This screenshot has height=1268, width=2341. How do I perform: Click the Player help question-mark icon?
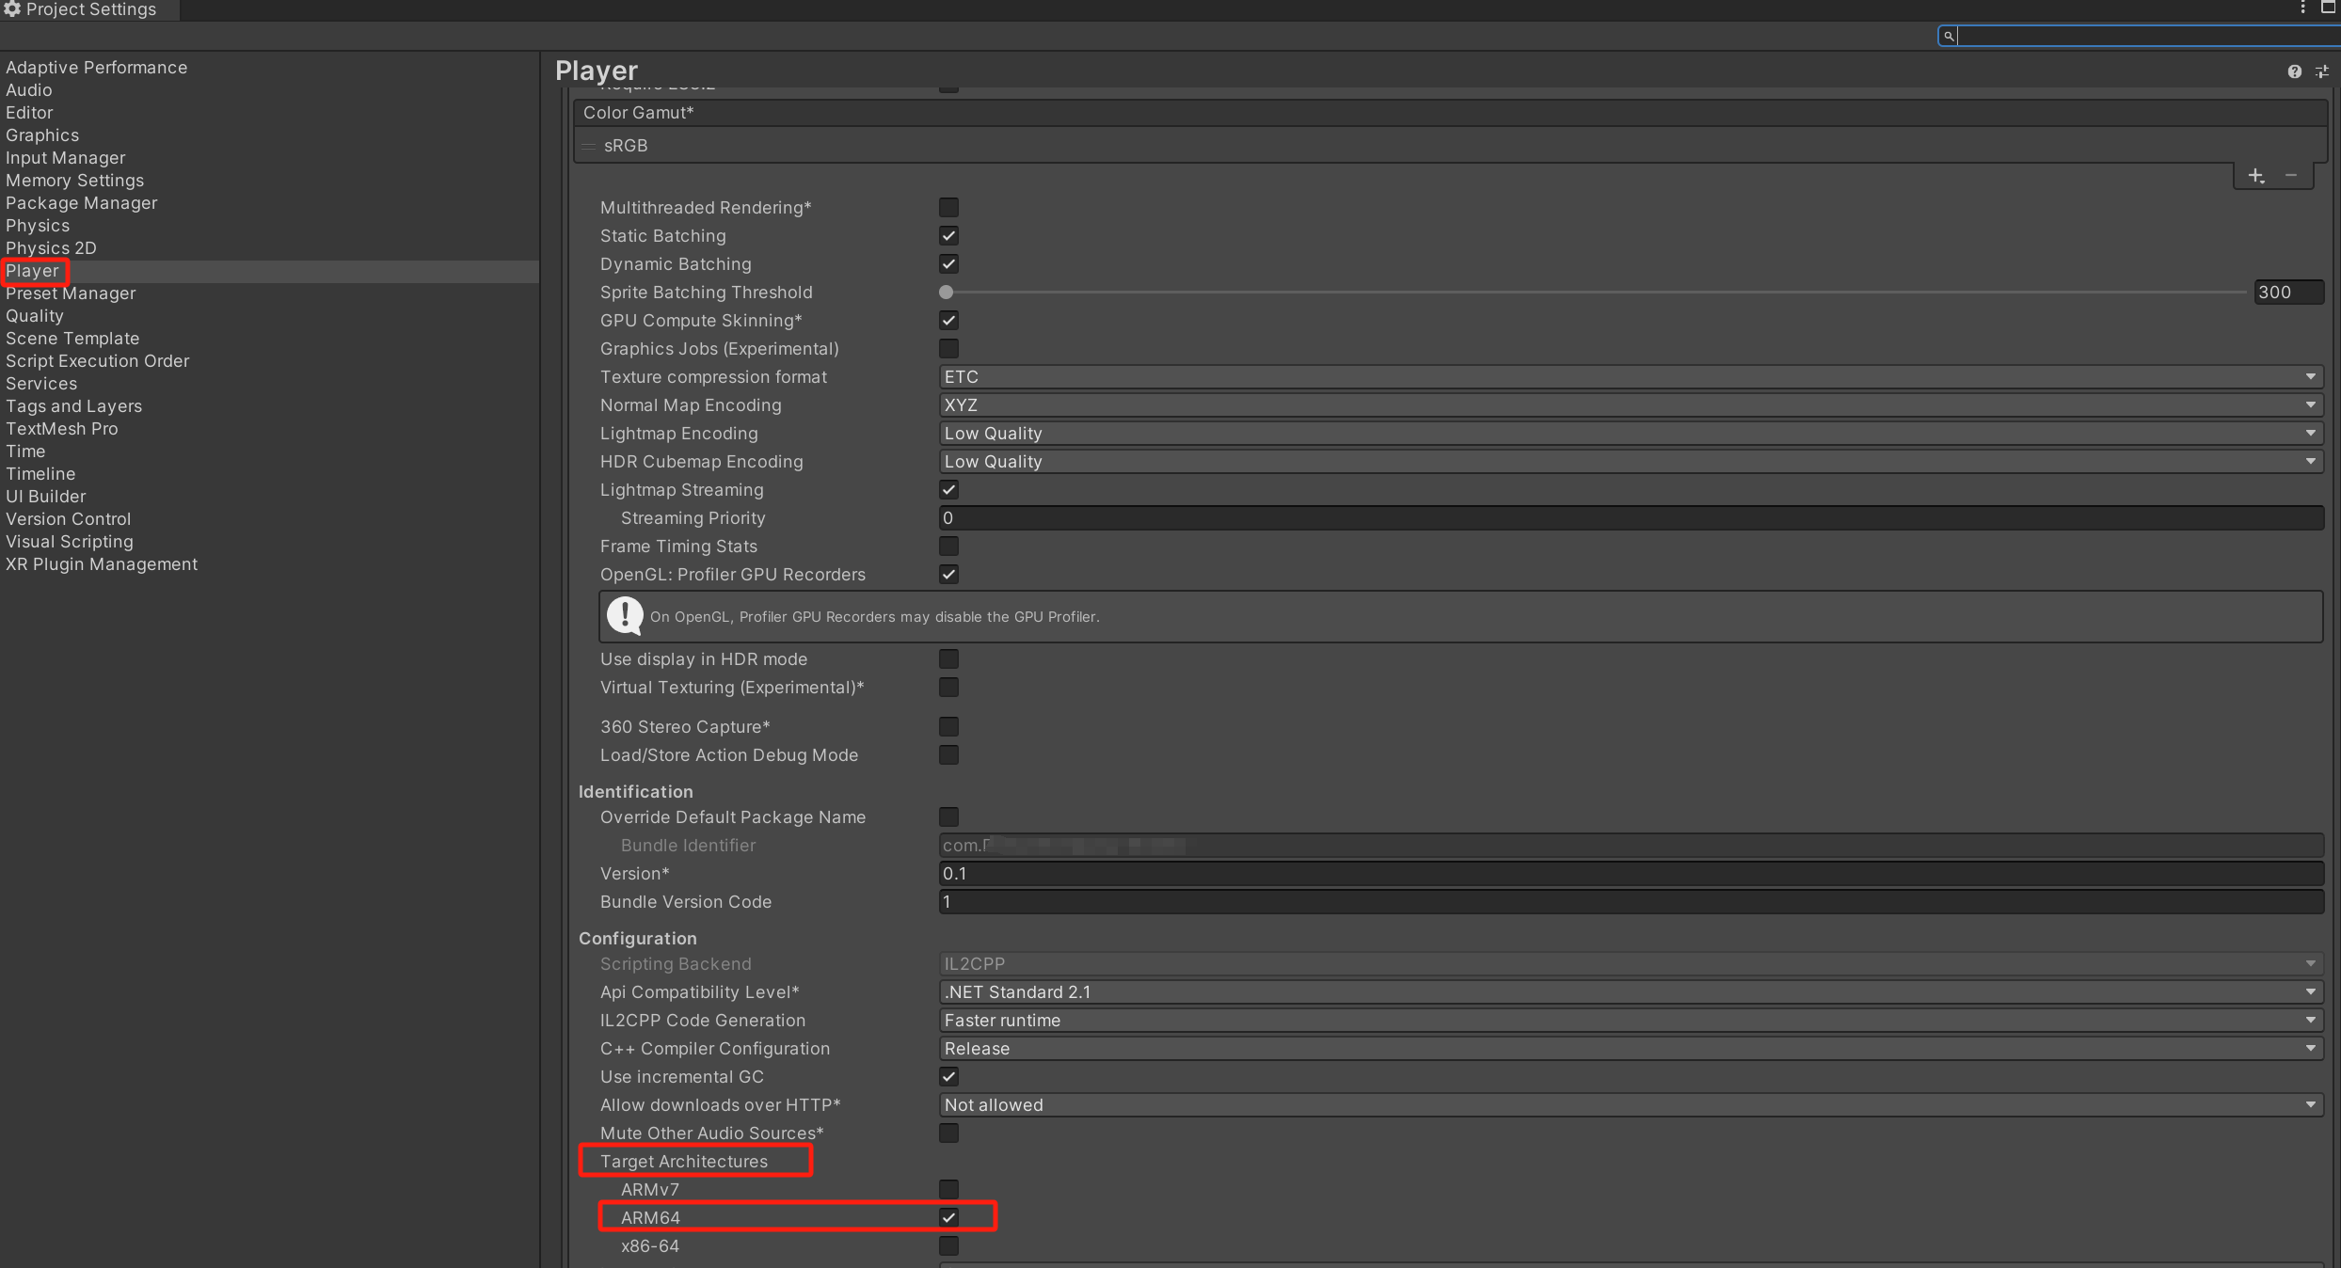[2294, 71]
